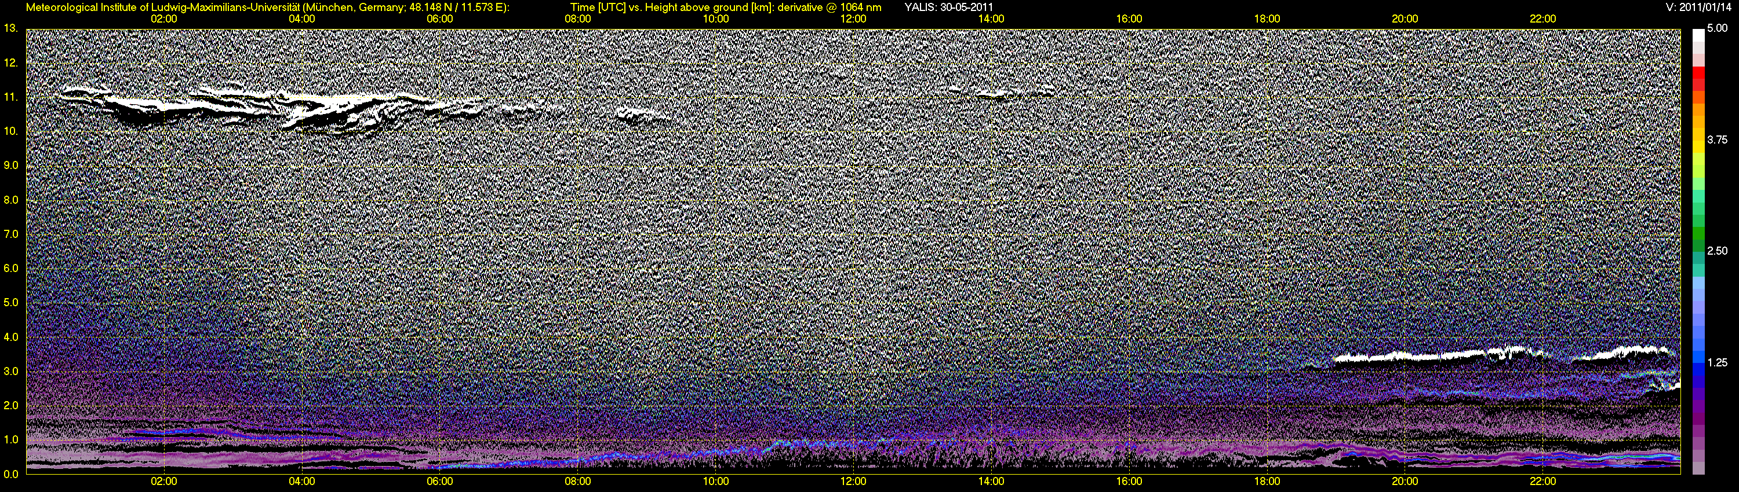The height and width of the screenshot is (492, 1739).
Task: Click 02:00 on the lower time axis
Action: [164, 482]
